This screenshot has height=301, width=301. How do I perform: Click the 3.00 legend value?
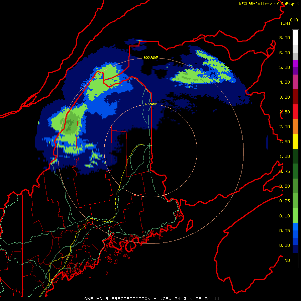tap(285, 97)
